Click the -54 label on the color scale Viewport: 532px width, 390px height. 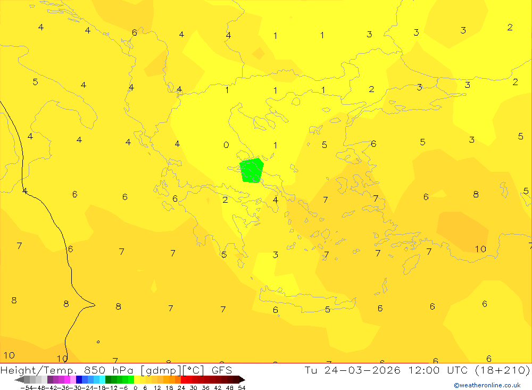click(x=27, y=388)
